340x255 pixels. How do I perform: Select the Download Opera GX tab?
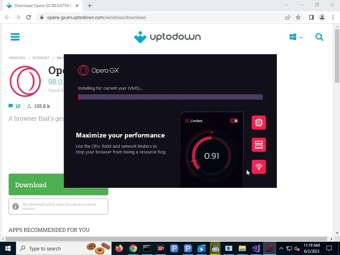pyautogui.click(x=42, y=6)
